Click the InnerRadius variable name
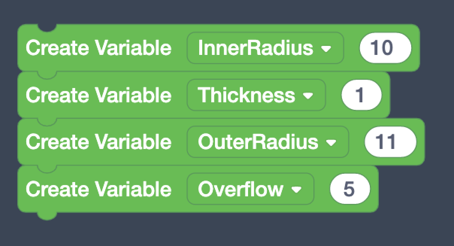The height and width of the screenshot is (246, 454). point(256,48)
